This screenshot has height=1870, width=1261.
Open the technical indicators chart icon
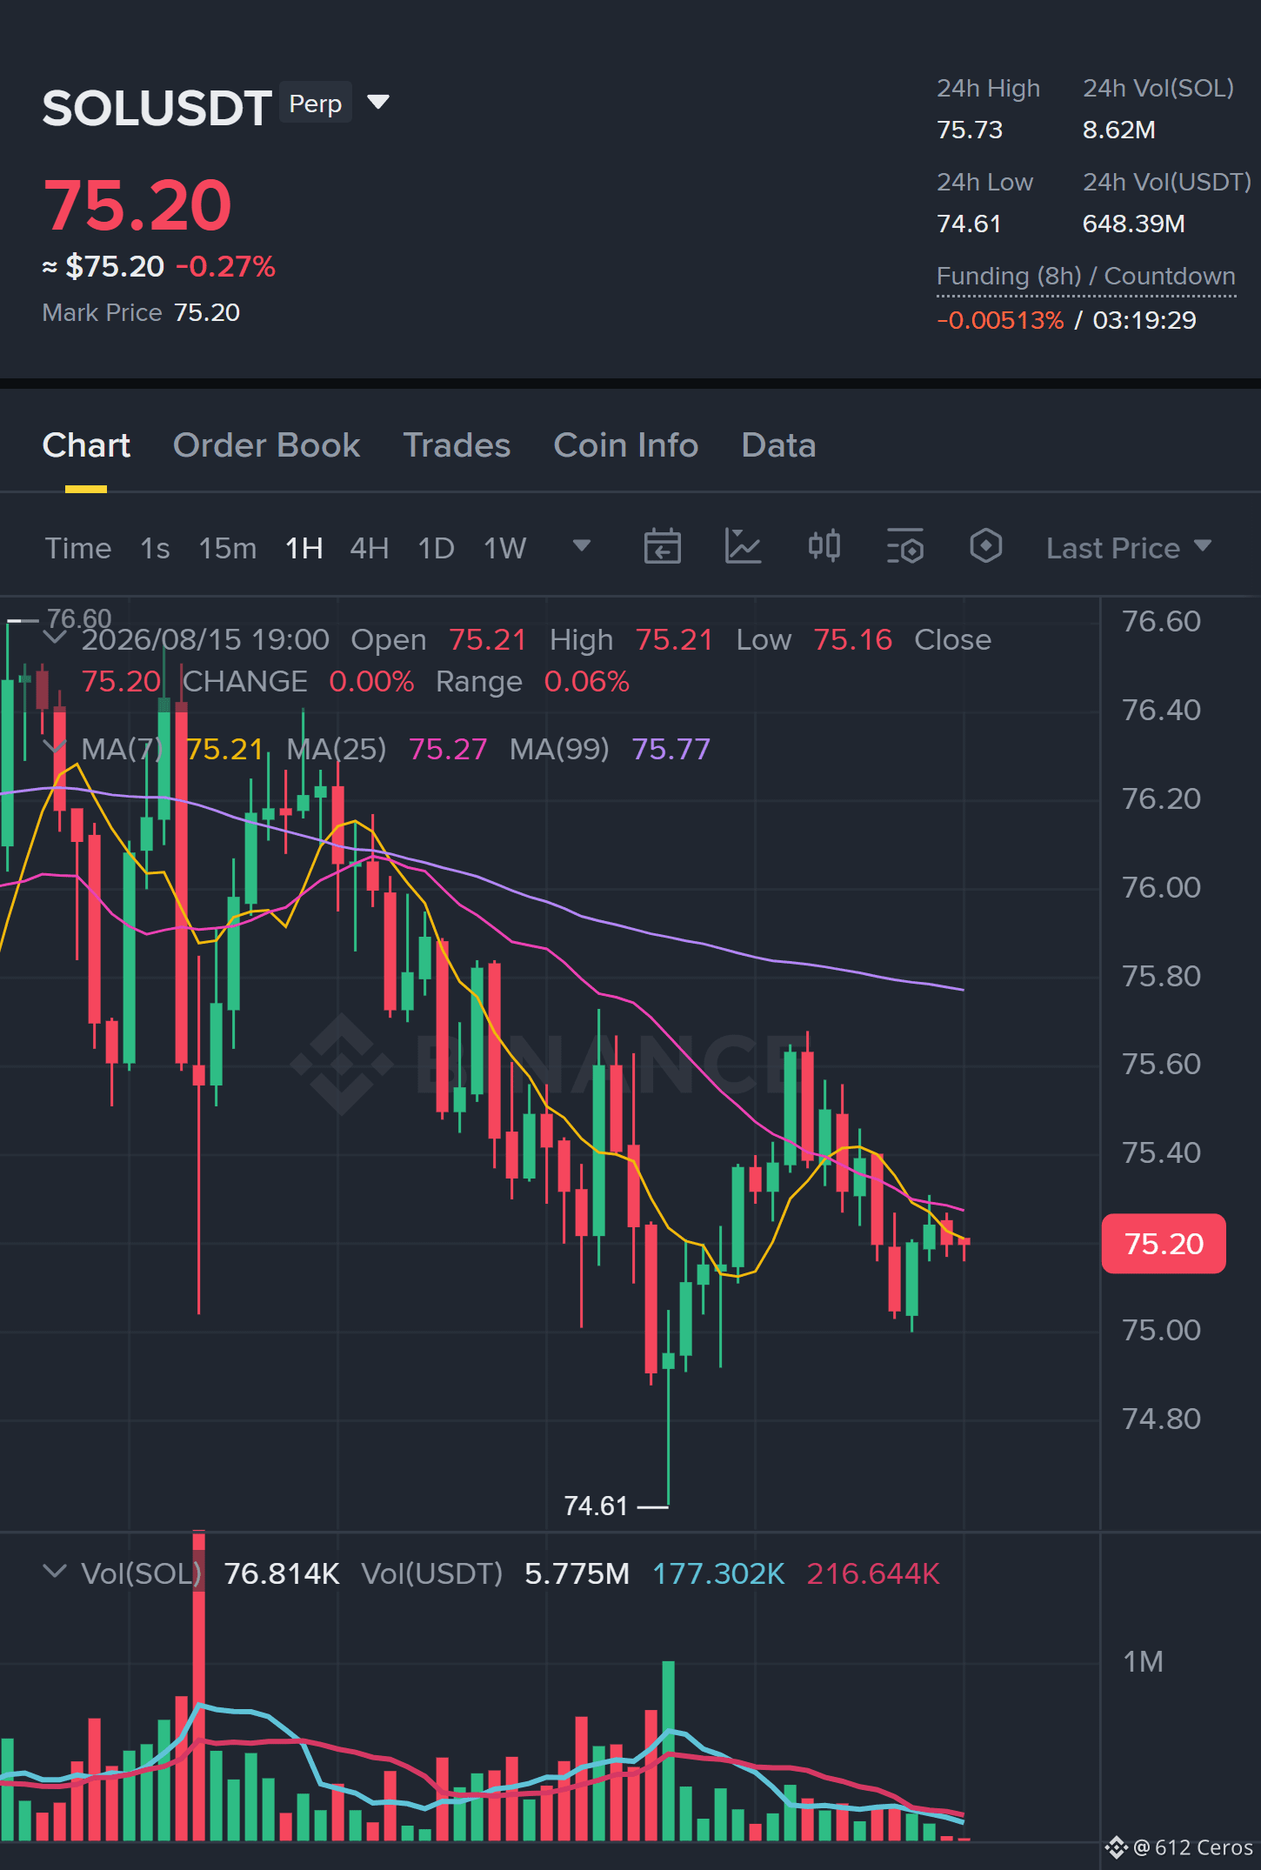pyautogui.click(x=743, y=546)
